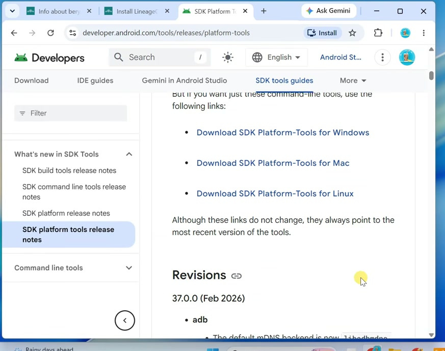Open the browser extensions menu
445x351 pixels.
pos(378,33)
